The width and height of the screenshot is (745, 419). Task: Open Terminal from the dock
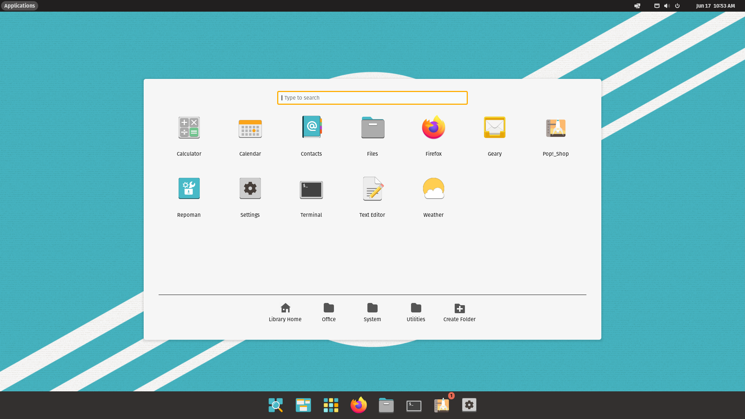click(x=414, y=406)
